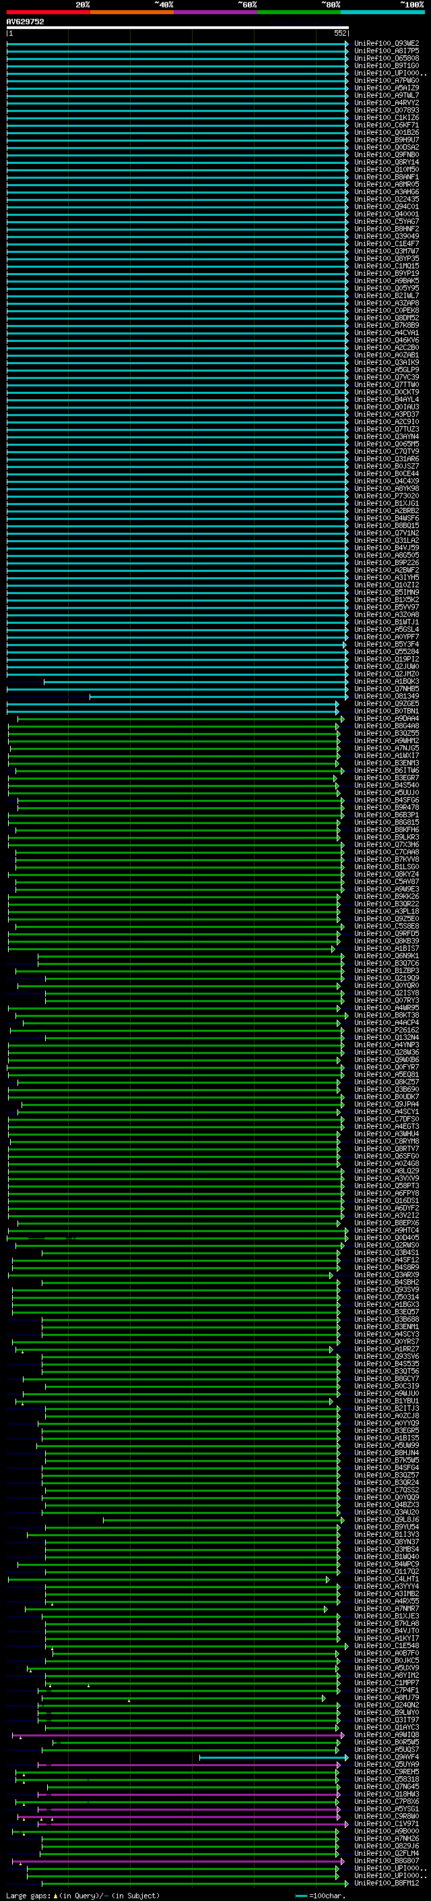Select the UniRef100_C6KF71 label

click(x=387, y=125)
